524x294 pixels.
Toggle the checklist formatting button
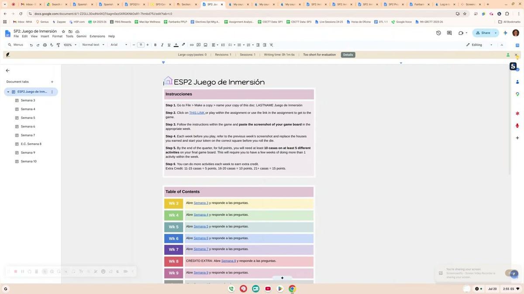click(x=231, y=45)
